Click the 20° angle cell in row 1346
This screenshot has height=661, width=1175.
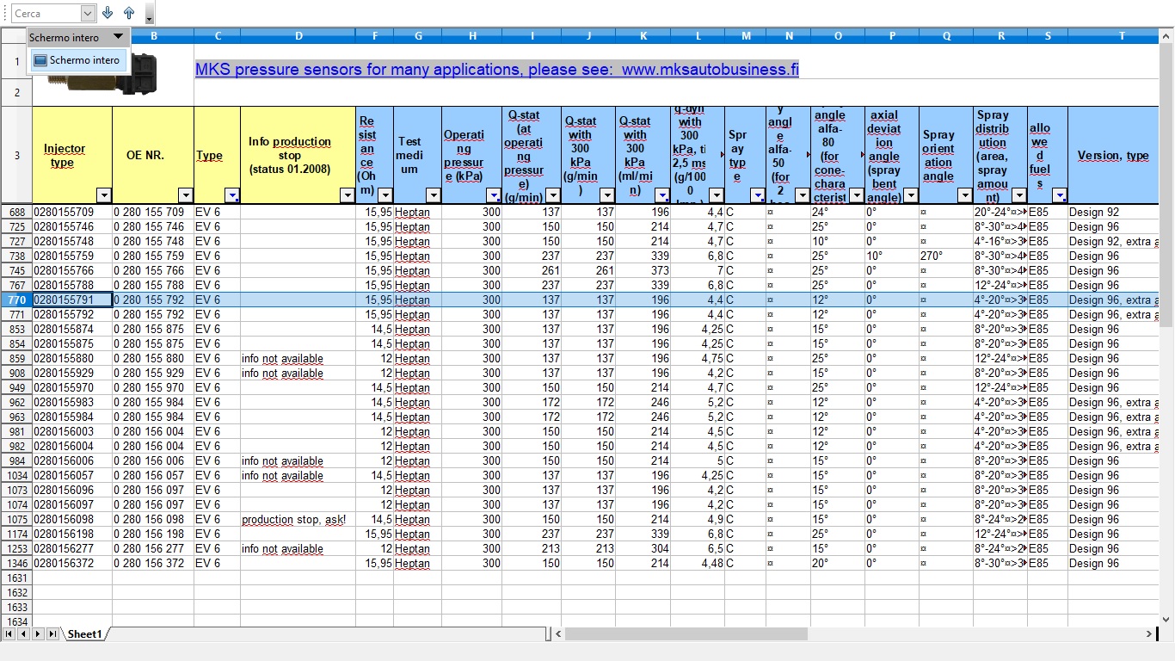point(838,563)
